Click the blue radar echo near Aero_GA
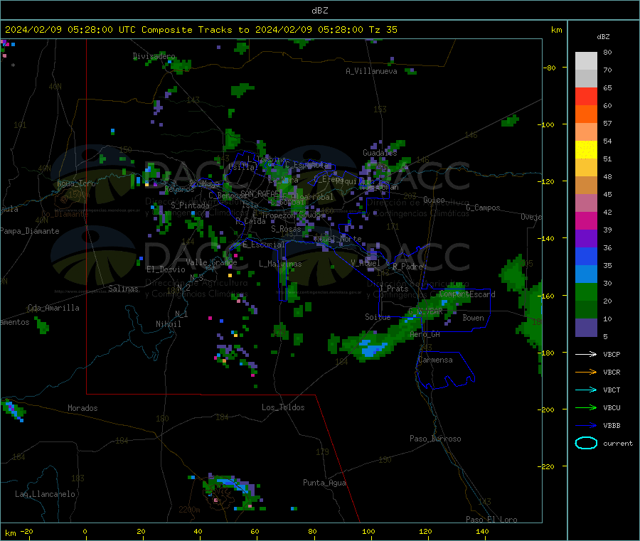 click(373, 349)
